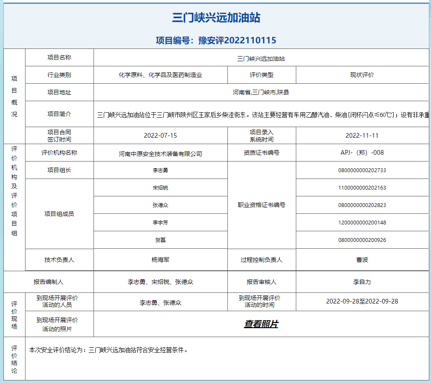Click certificate number APJ-(郑)-008
This screenshot has width=431, height=383.
362,153
